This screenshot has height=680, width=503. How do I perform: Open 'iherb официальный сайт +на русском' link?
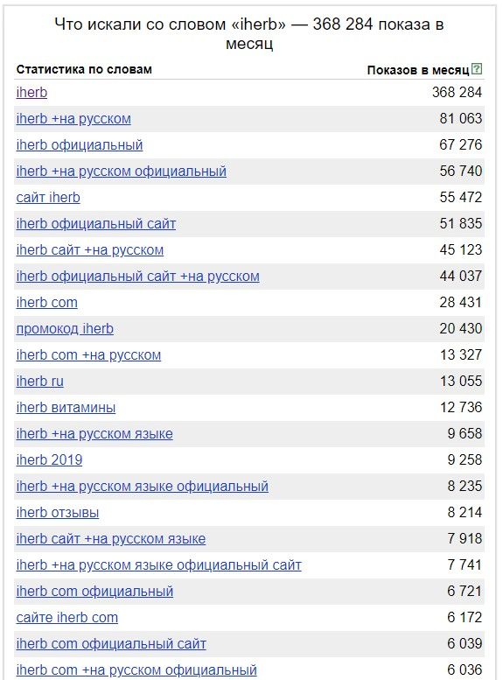tap(137, 277)
